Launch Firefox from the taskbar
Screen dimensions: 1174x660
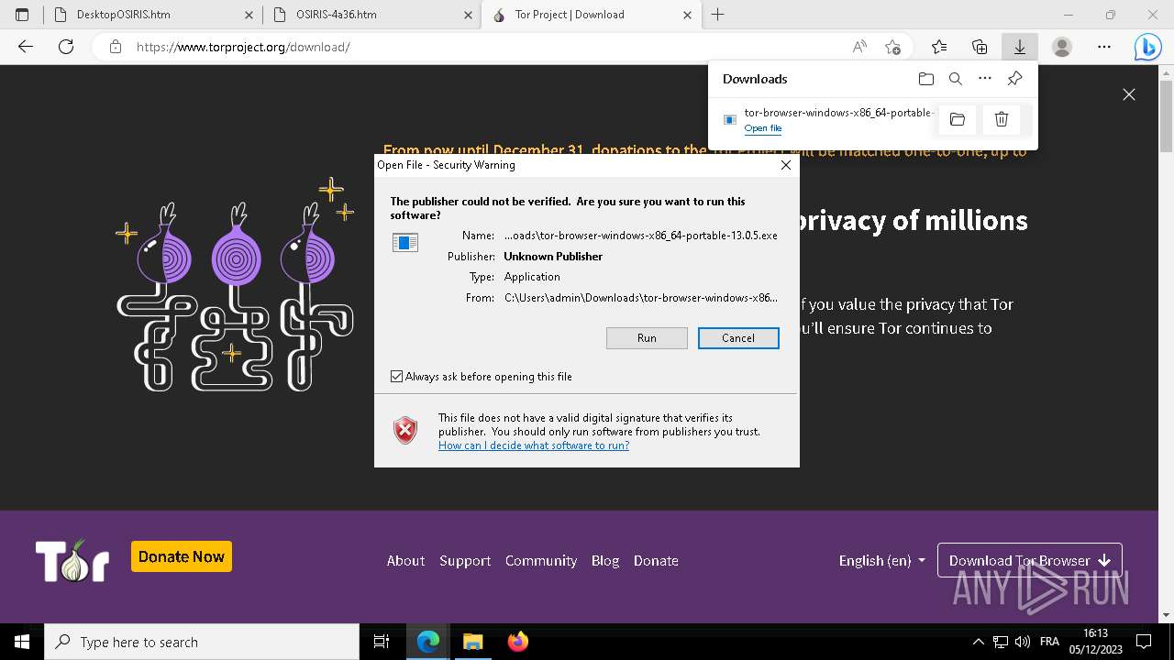[x=517, y=642]
